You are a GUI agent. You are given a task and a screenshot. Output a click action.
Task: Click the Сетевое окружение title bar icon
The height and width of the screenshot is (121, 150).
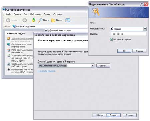[4, 10]
